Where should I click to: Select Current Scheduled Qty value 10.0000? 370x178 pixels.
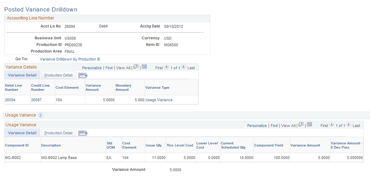click(247, 158)
